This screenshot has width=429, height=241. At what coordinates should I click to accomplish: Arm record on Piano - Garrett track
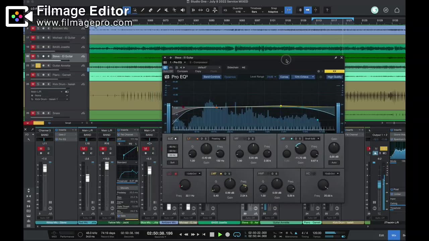pyautogui.click(x=43, y=75)
